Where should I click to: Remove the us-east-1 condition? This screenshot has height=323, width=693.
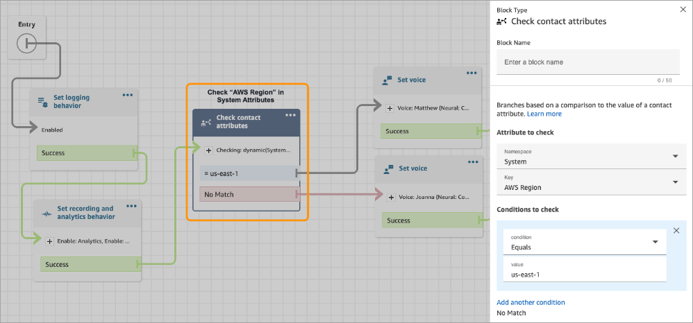coord(676,231)
